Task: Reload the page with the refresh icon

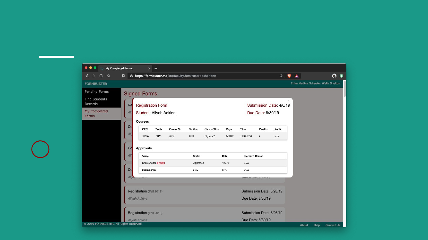Action: pos(101,76)
